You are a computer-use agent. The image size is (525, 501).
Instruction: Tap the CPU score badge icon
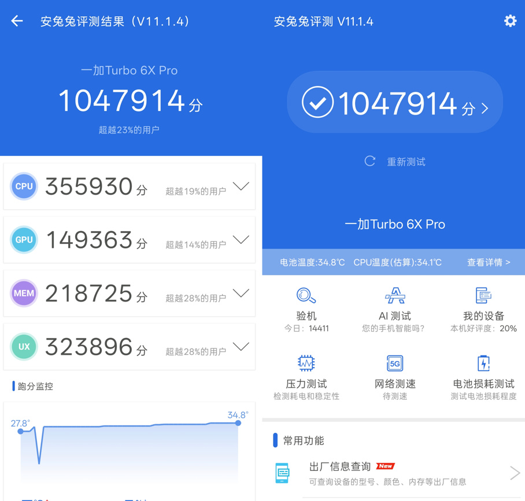(x=24, y=186)
